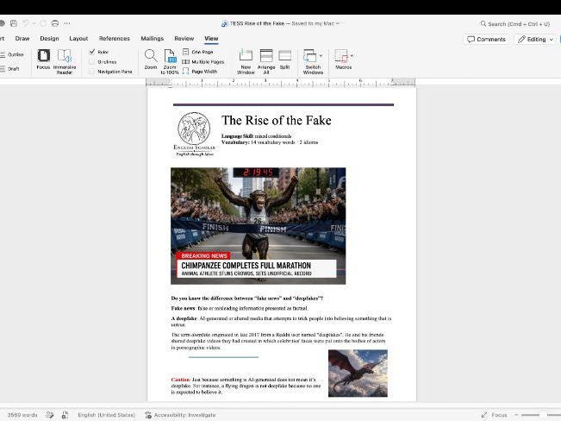The height and width of the screenshot is (421, 561).
Task: Open the Review tab
Action: [184, 38]
